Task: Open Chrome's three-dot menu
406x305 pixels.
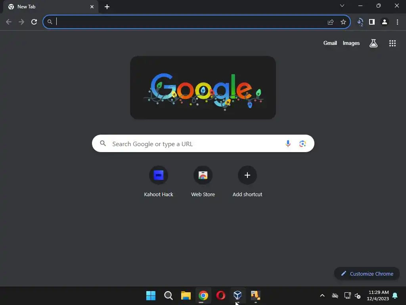Action: [x=397, y=22]
